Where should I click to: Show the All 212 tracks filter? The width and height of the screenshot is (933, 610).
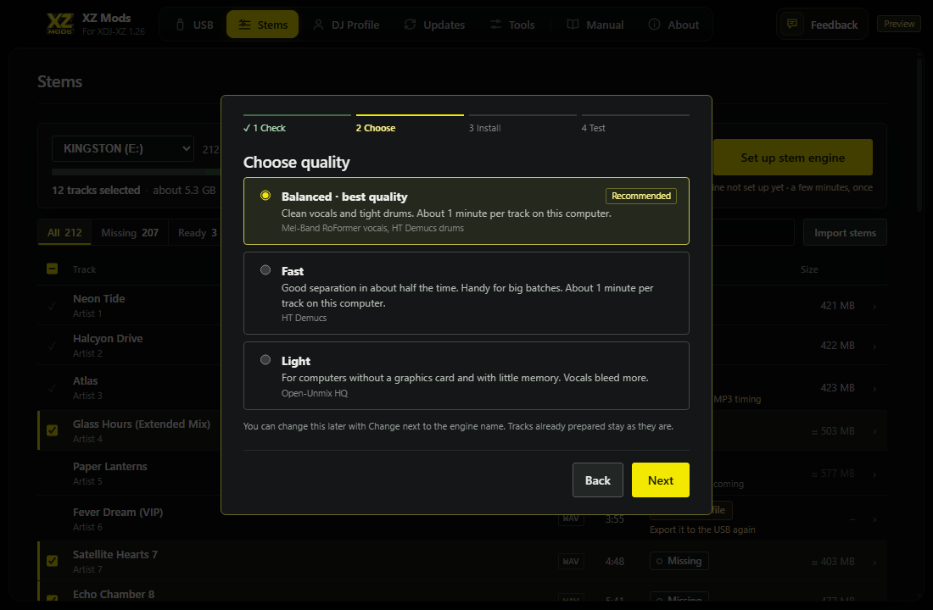(64, 232)
